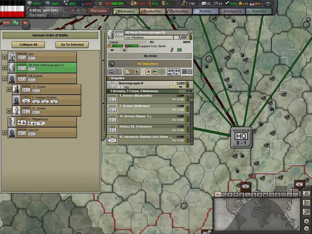Click the subordinate units list scrollbar
This screenshot has height=234, width=312.
pos(192,119)
